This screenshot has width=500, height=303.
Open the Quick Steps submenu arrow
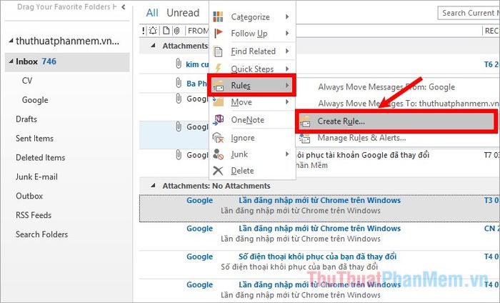(x=287, y=69)
